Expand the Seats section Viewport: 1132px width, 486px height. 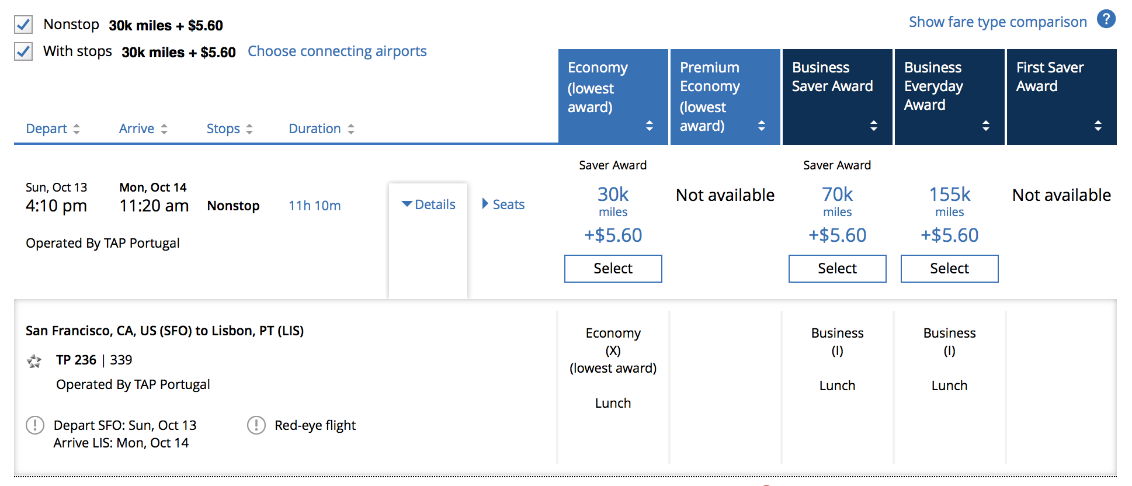(x=503, y=204)
